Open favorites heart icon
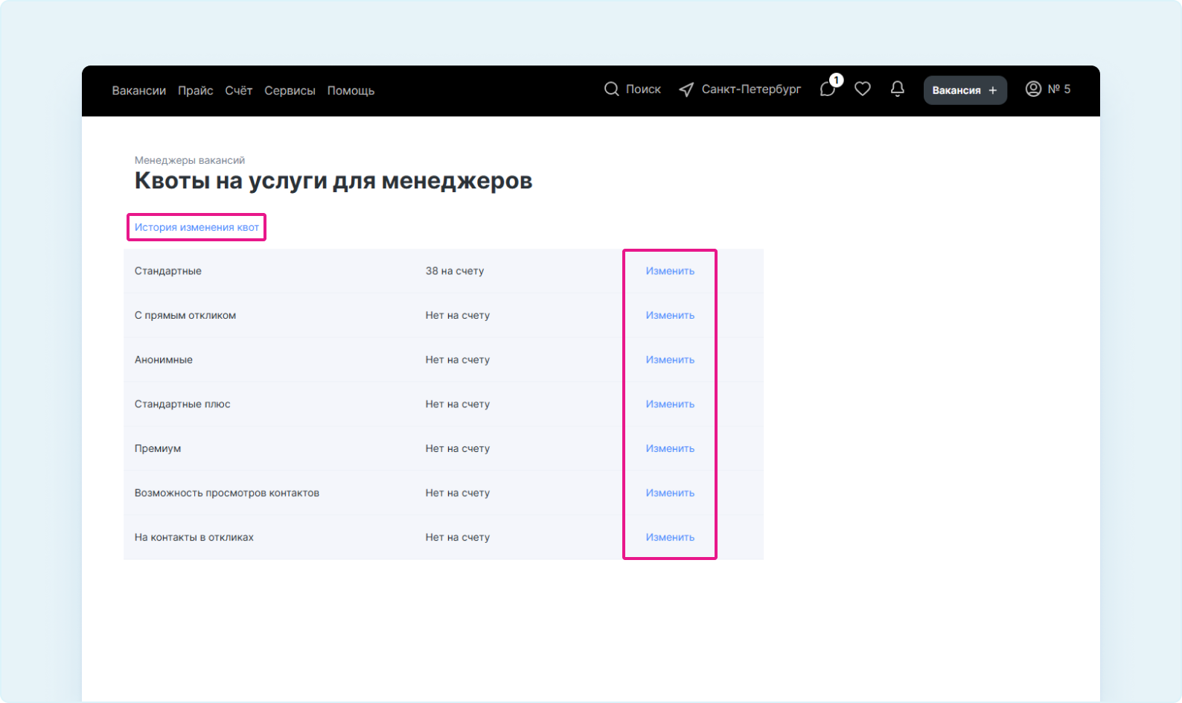1182x703 pixels. pyautogui.click(x=863, y=89)
